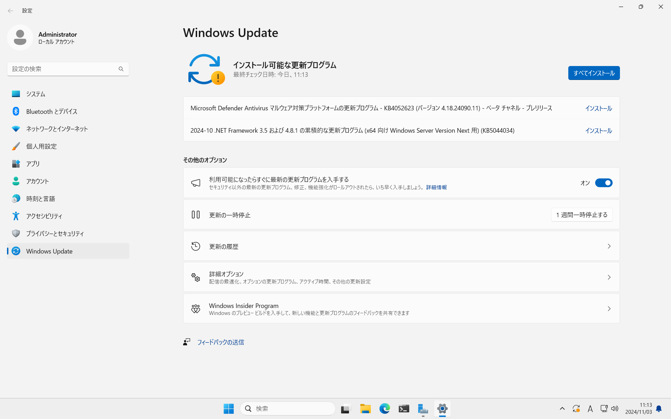
Task: Click the プライバシーとセキュリティ shield icon
Action: pos(16,234)
